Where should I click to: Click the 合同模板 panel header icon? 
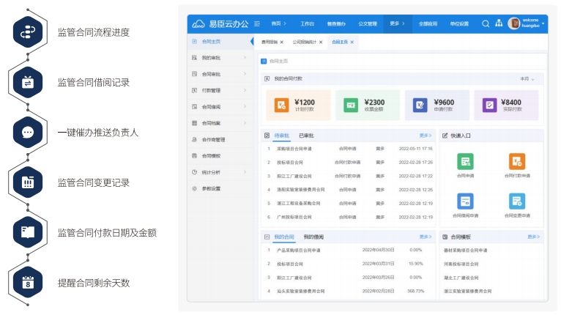point(445,237)
